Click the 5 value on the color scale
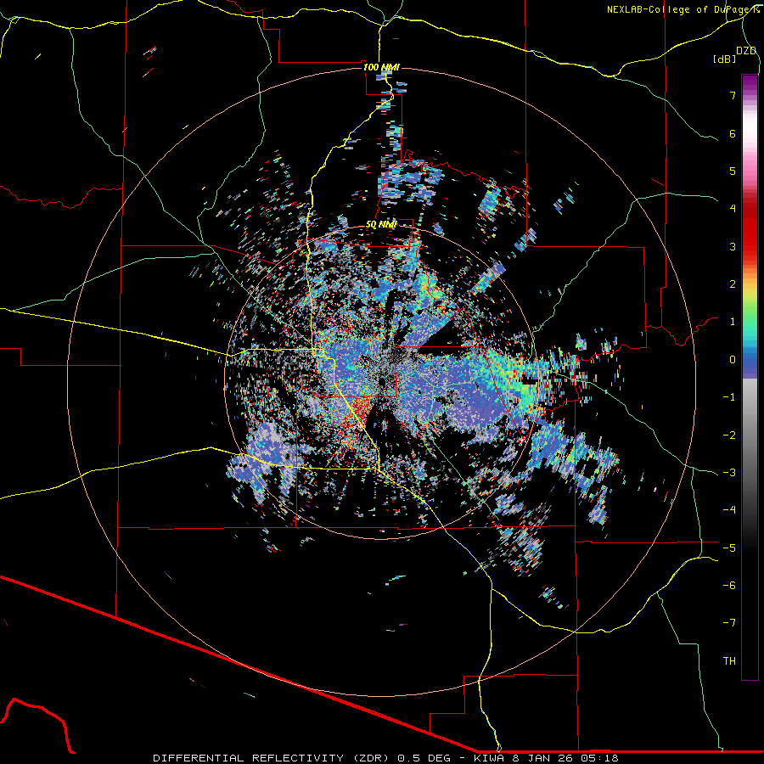764x764 pixels. click(733, 171)
